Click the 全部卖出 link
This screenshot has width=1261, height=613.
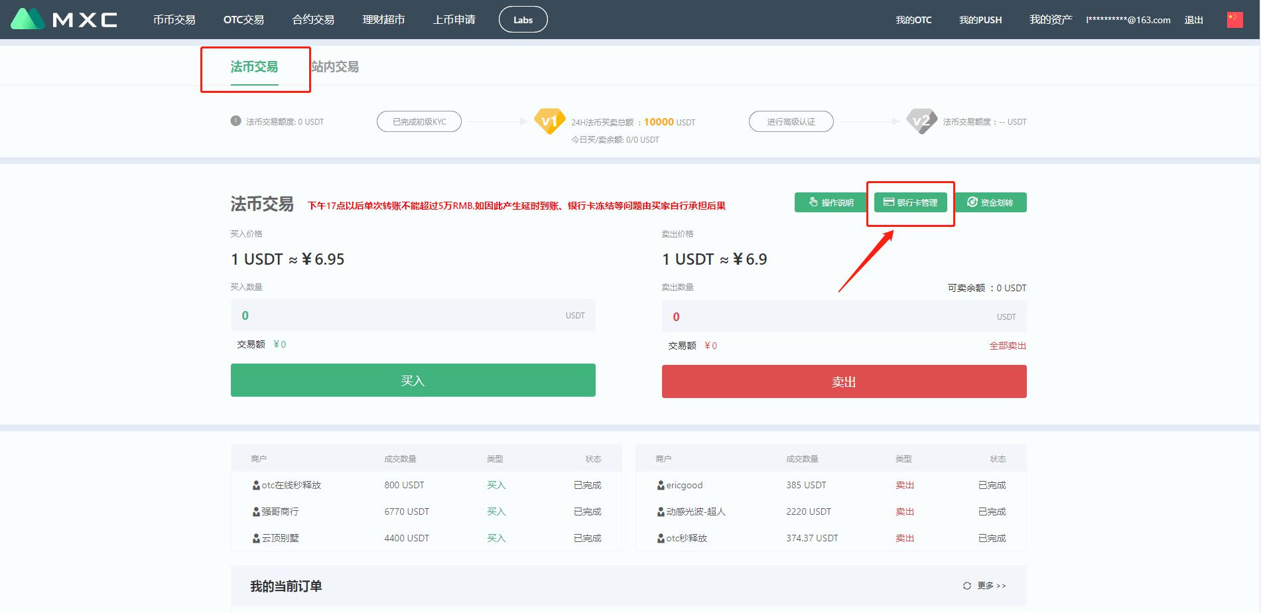click(1008, 346)
